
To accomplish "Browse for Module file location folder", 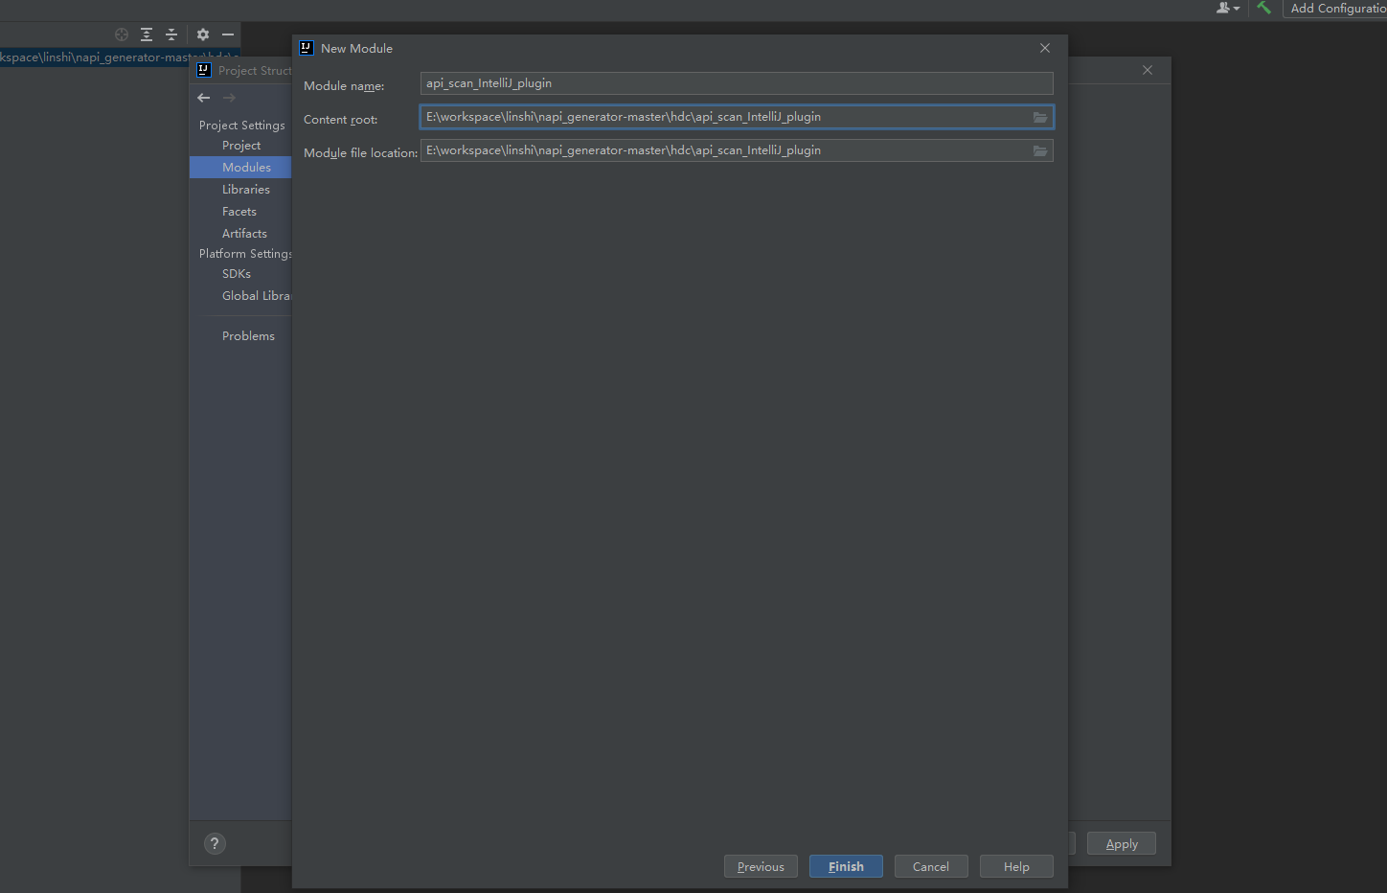I will coord(1039,150).
